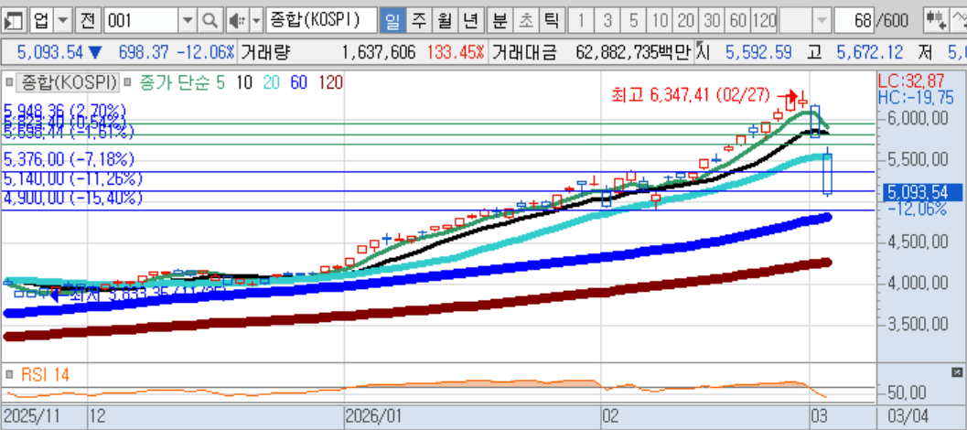The width and height of the screenshot is (967, 430).
Task: Toggle the left side panel icon
Action: point(13,21)
